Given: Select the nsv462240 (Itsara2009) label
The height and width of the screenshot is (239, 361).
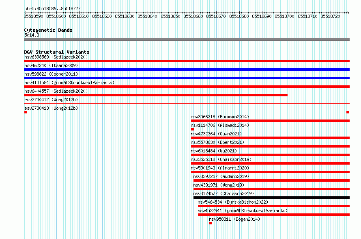Looking at the screenshot, I should click(51, 65).
